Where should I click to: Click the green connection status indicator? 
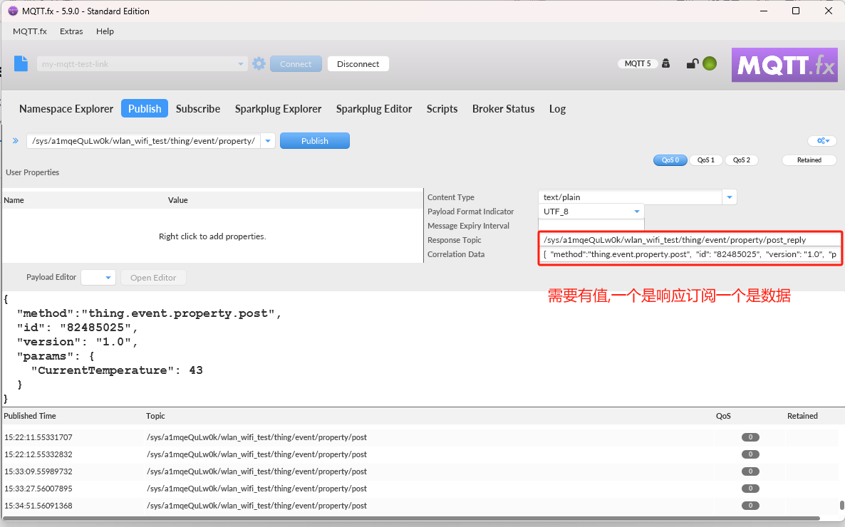pyautogui.click(x=710, y=63)
